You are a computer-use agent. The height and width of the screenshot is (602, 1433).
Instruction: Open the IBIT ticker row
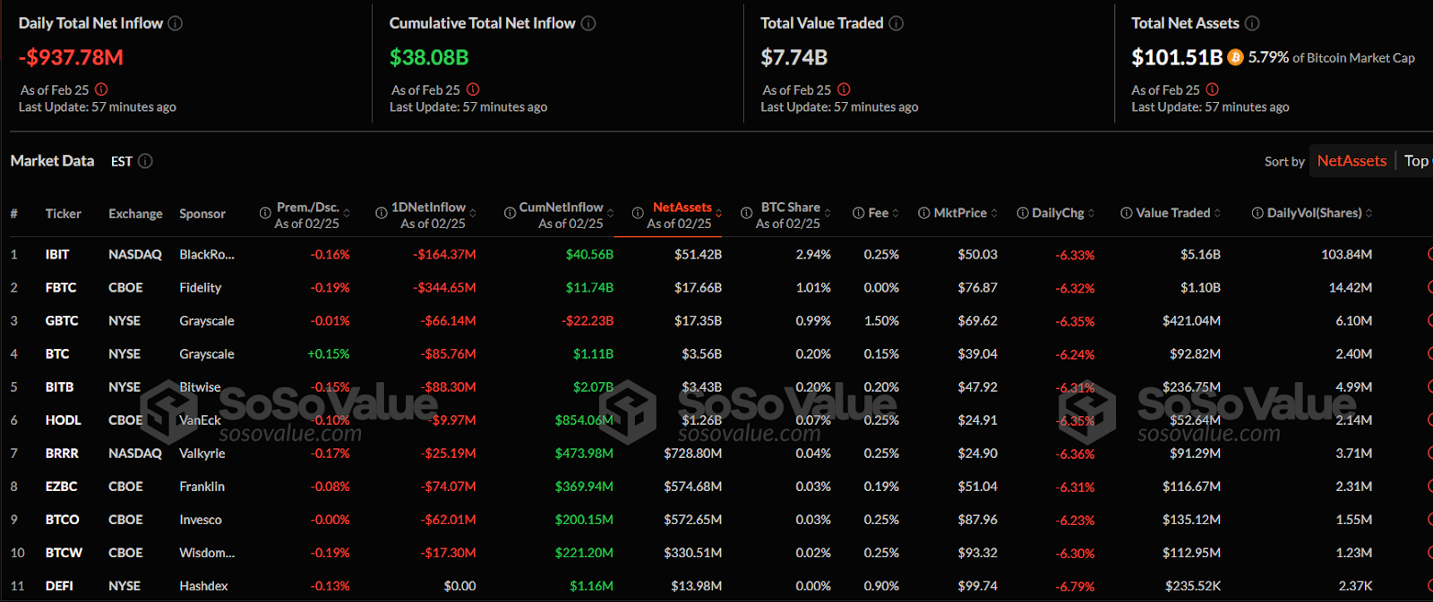click(x=57, y=255)
